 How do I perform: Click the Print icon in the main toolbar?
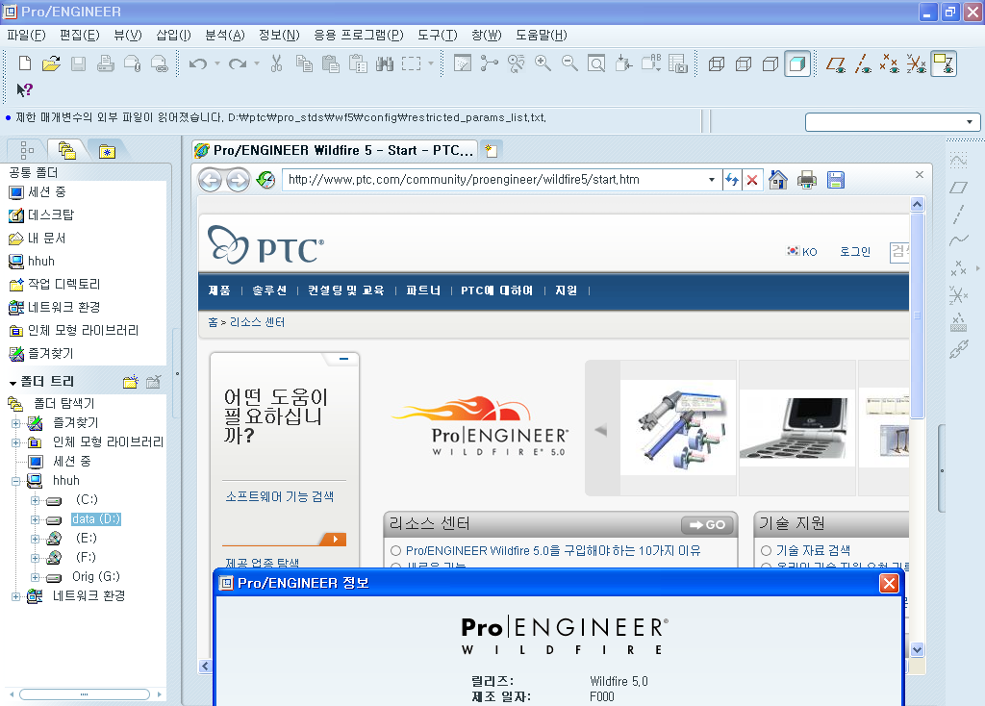tap(106, 63)
